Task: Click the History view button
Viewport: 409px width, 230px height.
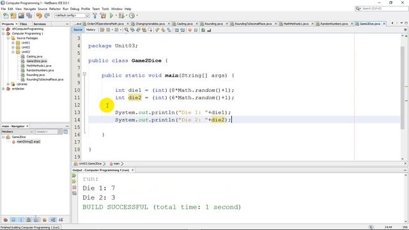Action: pyautogui.click(x=91, y=30)
